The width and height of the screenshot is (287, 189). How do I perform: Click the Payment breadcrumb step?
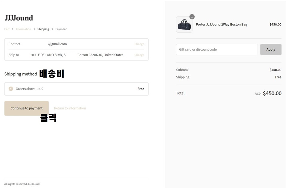[61, 29]
